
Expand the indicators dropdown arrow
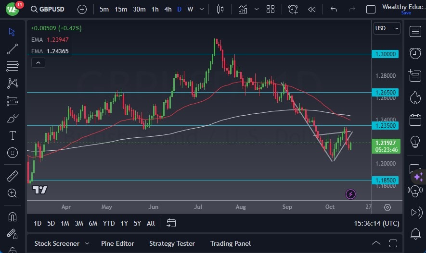tap(257, 9)
